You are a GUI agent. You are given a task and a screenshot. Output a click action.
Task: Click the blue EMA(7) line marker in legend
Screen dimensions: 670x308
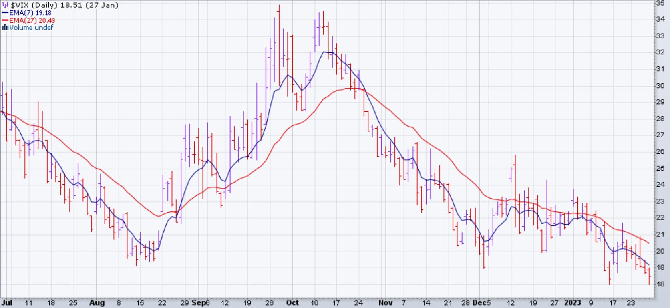tap(5, 13)
